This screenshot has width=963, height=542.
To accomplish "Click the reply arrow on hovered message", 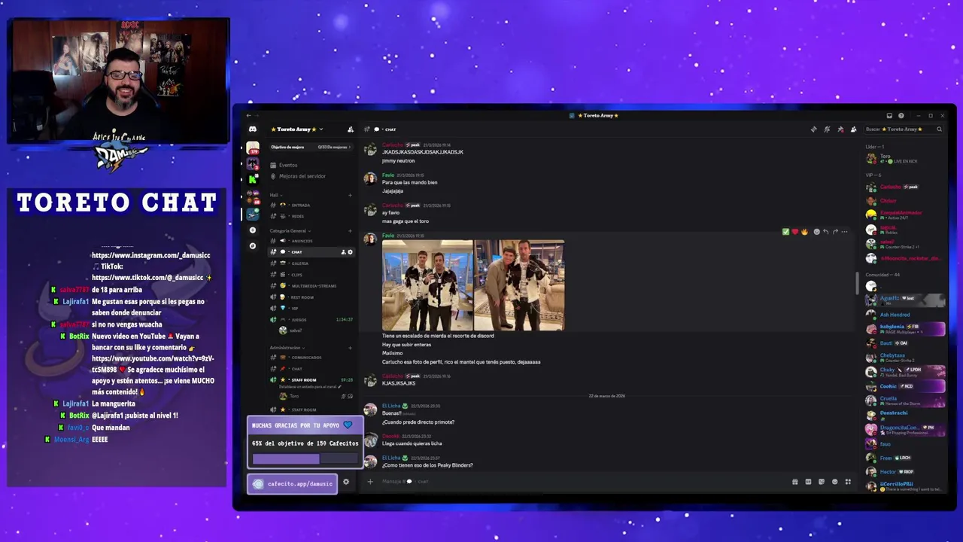I will coord(826,232).
